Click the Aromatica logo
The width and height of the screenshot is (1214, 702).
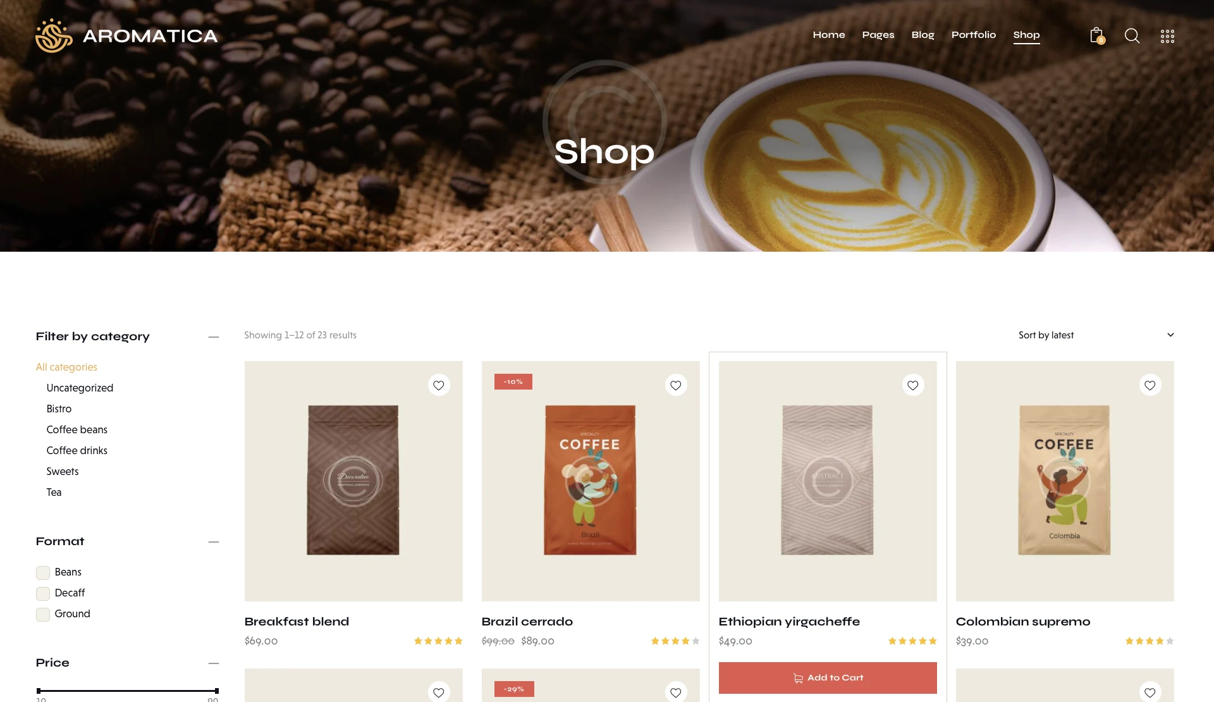(x=126, y=35)
